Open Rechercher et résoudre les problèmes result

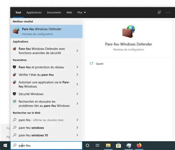(x=47, y=103)
